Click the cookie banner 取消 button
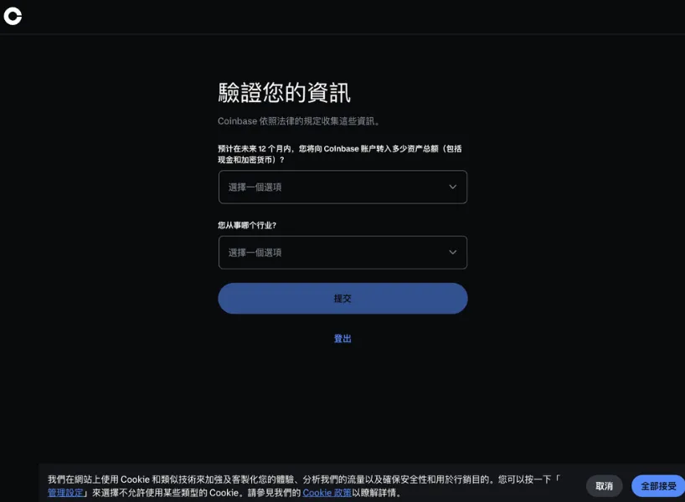 604,485
